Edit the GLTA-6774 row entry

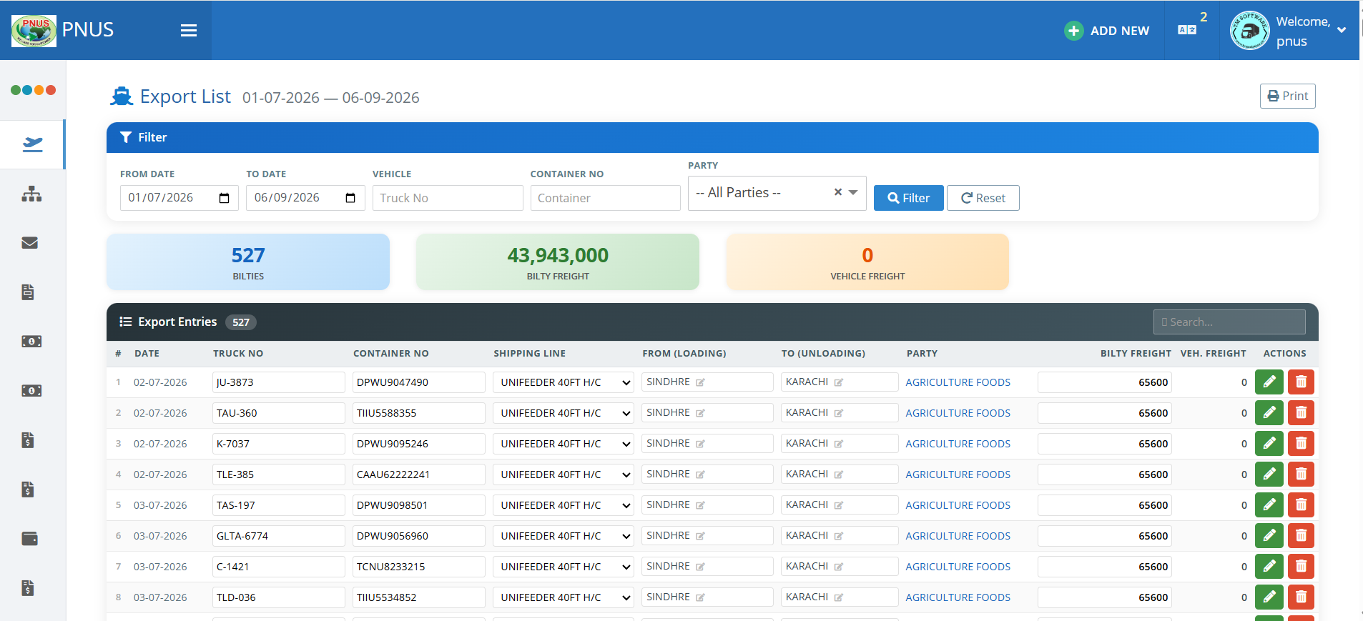point(1269,536)
